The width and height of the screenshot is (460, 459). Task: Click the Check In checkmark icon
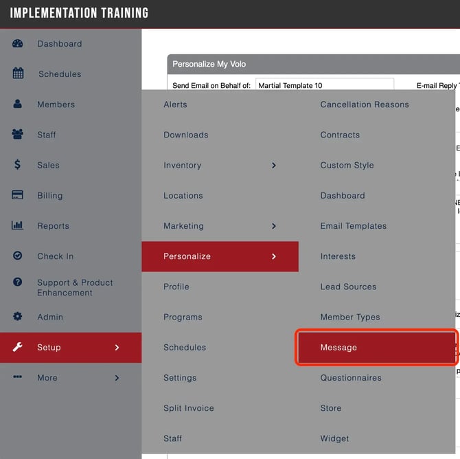click(18, 256)
